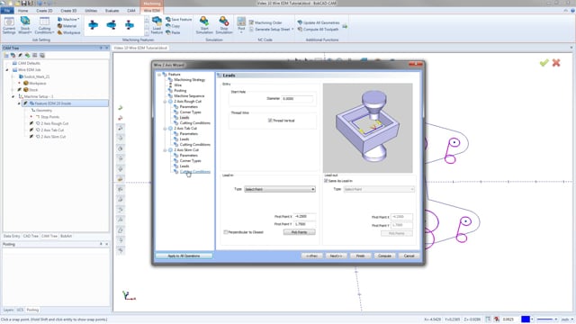576x324 pixels.
Task: Click the Post icon in NC Code
Action: pos(241,24)
